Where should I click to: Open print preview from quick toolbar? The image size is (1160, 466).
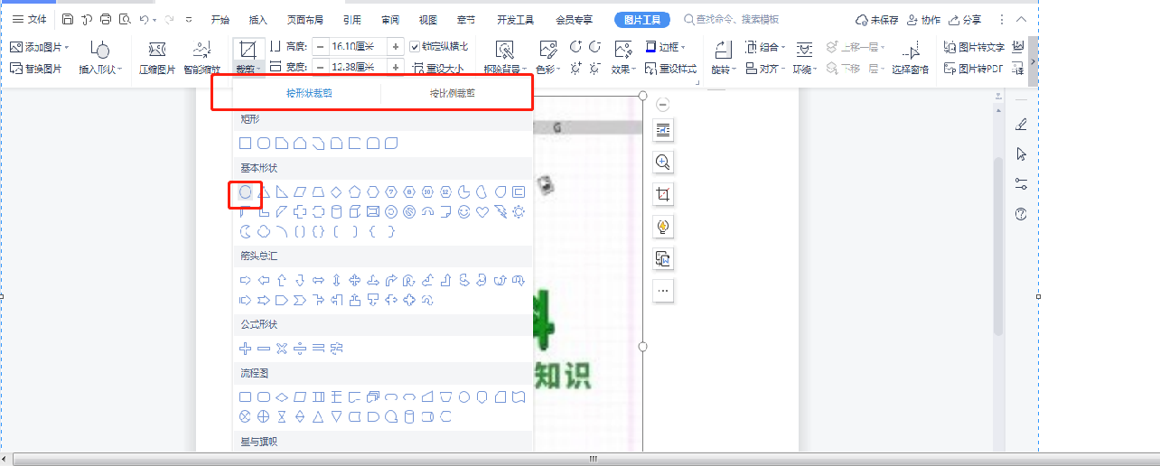coord(125,19)
